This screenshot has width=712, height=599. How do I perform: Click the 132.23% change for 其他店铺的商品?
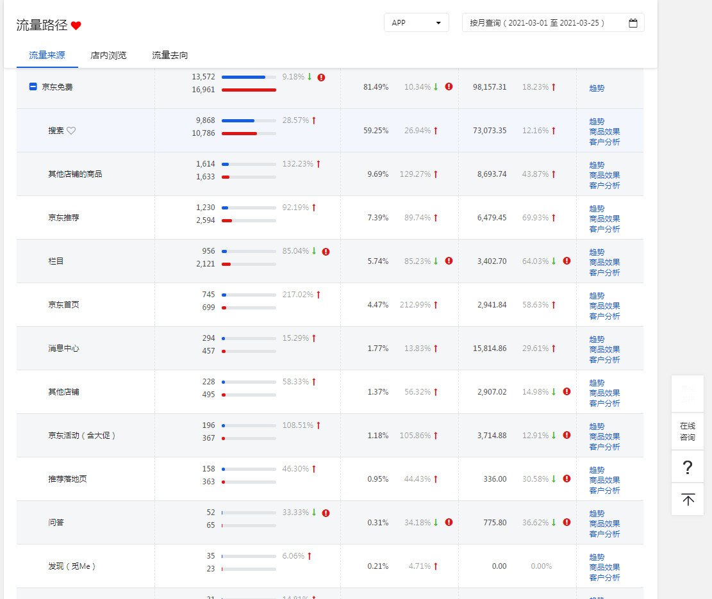coord(298,164)
